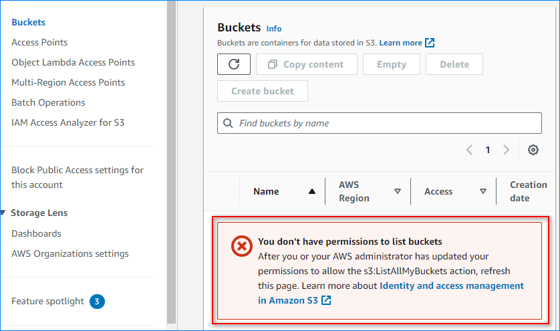Click the refresh buckets icon button
This screenshot has width=560, height=331.
tap(234, 64)
